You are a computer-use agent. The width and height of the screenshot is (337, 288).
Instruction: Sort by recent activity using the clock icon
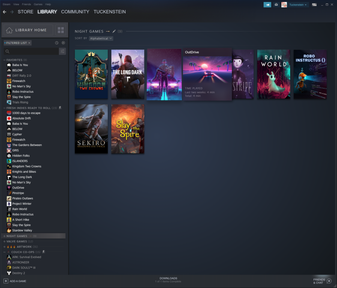pos(56,42)
